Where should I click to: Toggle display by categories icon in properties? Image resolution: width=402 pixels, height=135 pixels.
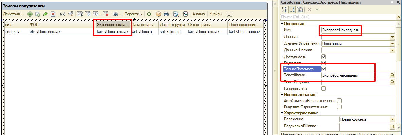tap(292, 9)
